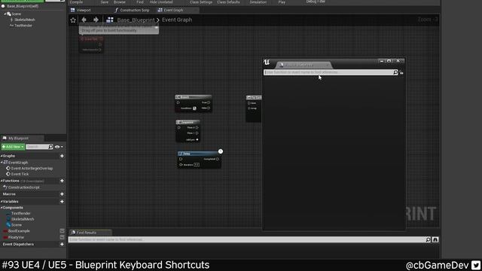Select Event ActorBeginOverlap in My Blueprint
The height and width of the screenshot is (271, 482).
click(x=32, y=169)
